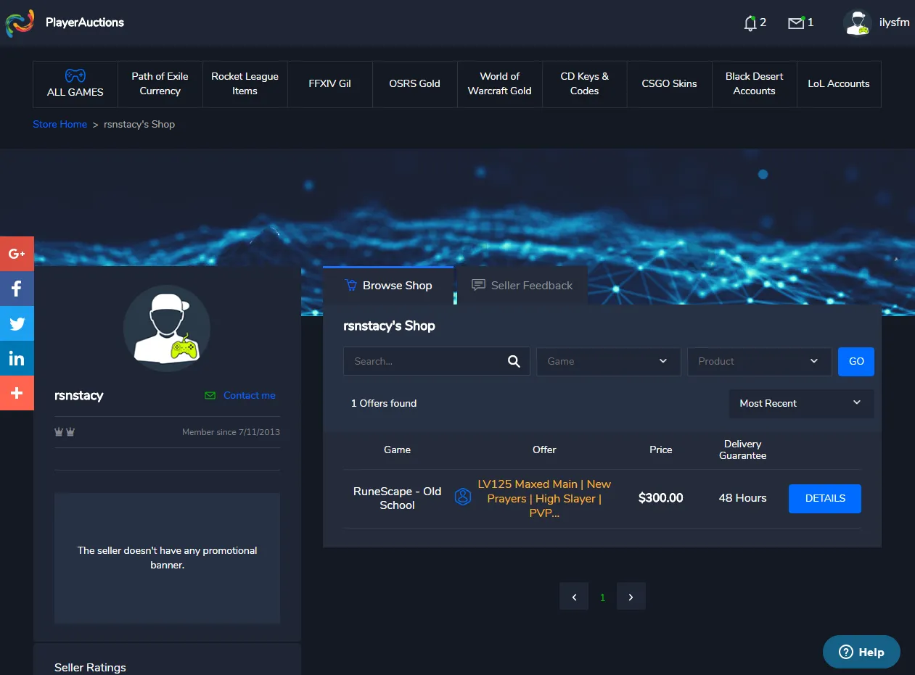Go to FFXIV Gil category
The image size is (915, 675).
click(x=329, y=84)
